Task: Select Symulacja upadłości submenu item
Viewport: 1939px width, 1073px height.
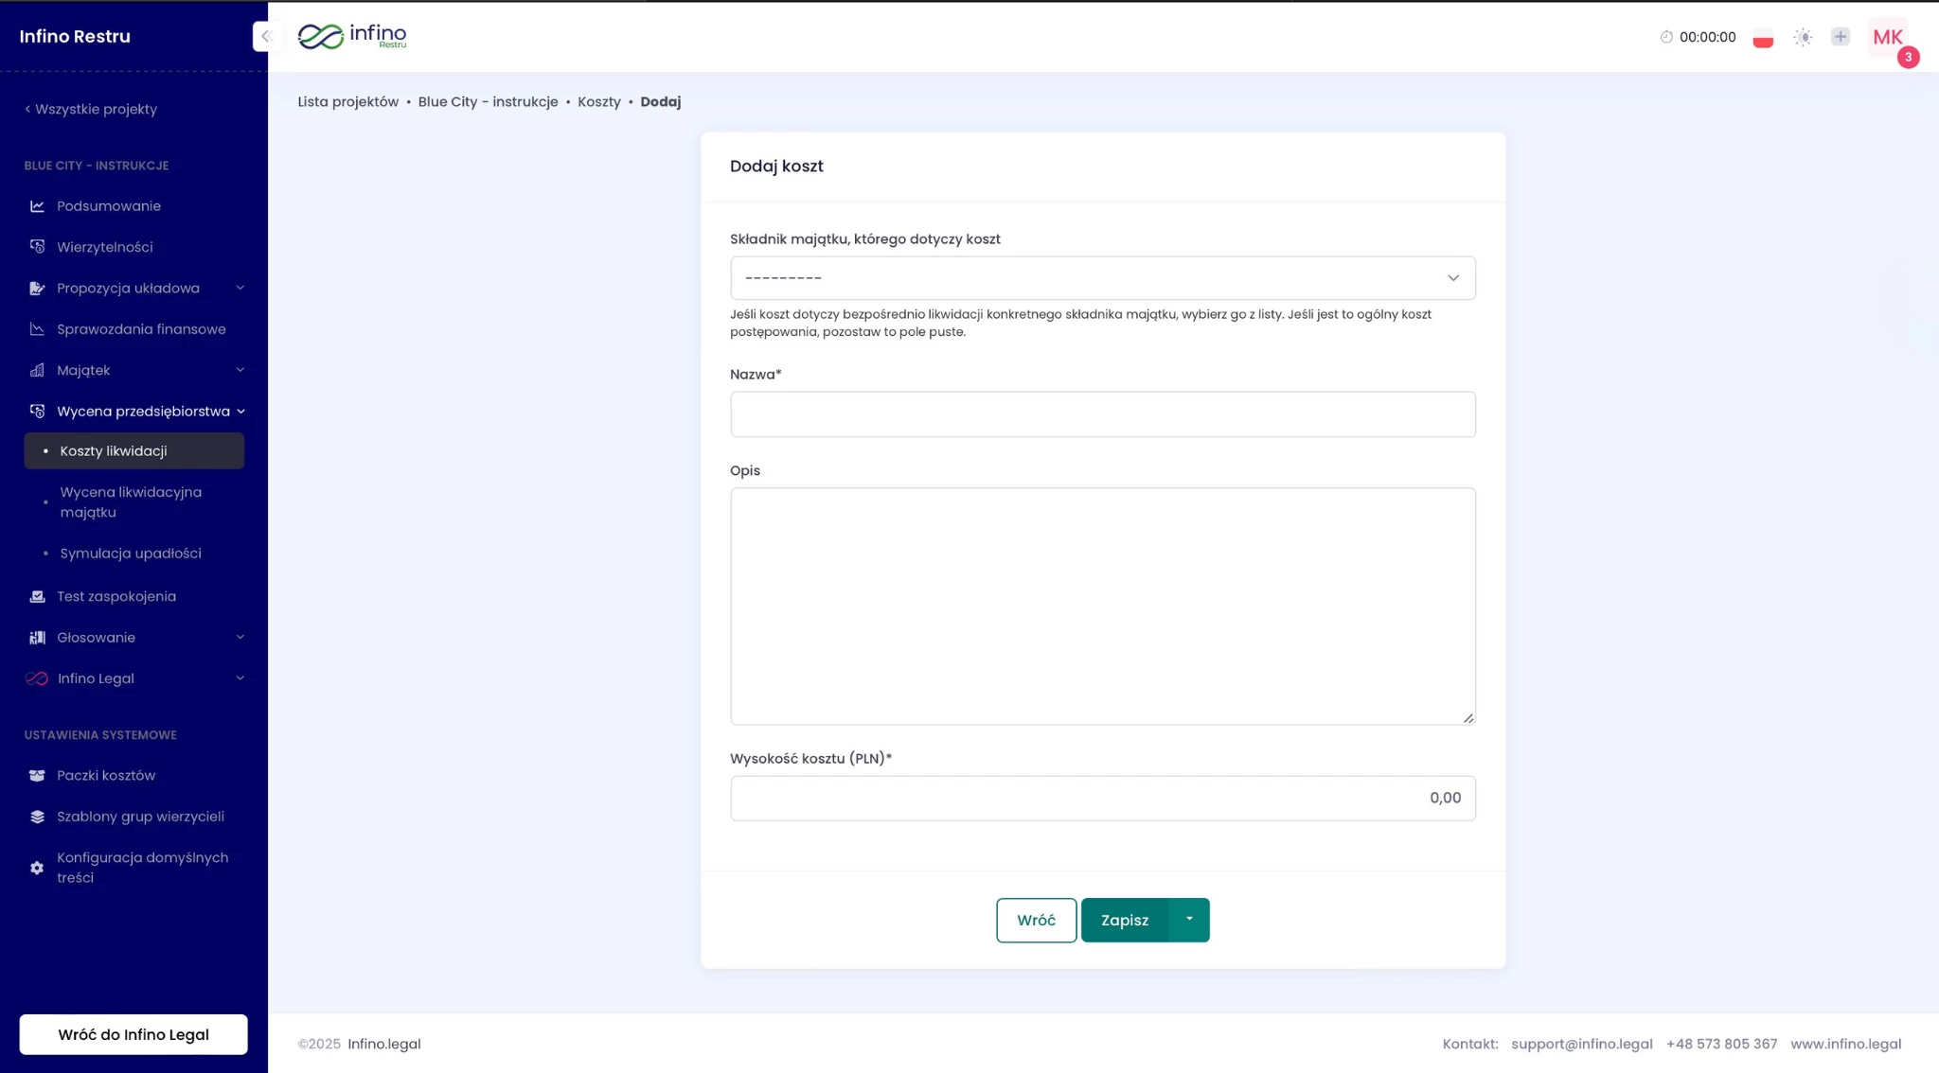Action: point(131,554)
